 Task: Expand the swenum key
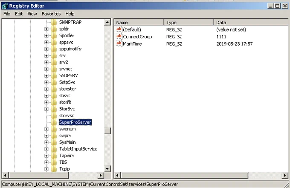pos(46,129)
